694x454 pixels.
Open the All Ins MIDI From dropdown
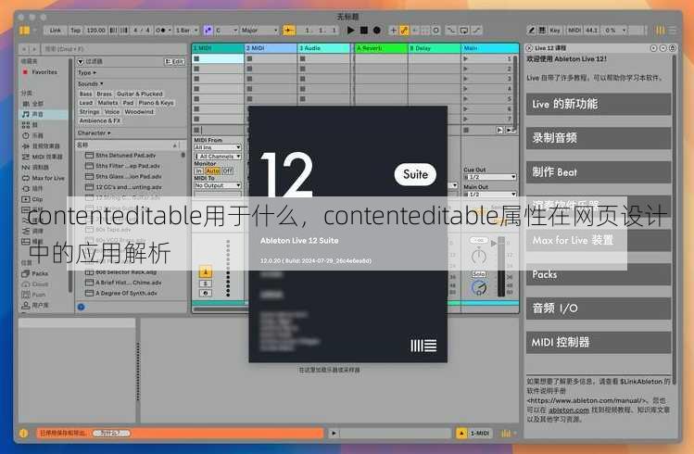(218, 147)
